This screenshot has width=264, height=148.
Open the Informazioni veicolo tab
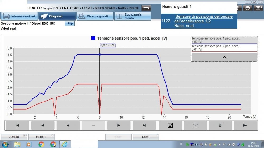click(x=20, y=16)
